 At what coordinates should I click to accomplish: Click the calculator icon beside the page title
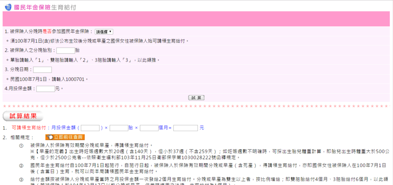pos(8,7)
